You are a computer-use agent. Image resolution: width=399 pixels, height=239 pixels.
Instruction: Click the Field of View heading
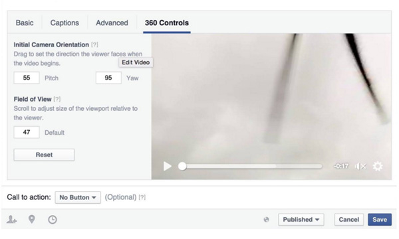click(x=33, y=99)
